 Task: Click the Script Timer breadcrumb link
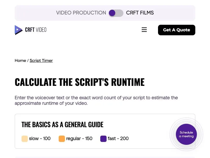pos(41,61)
